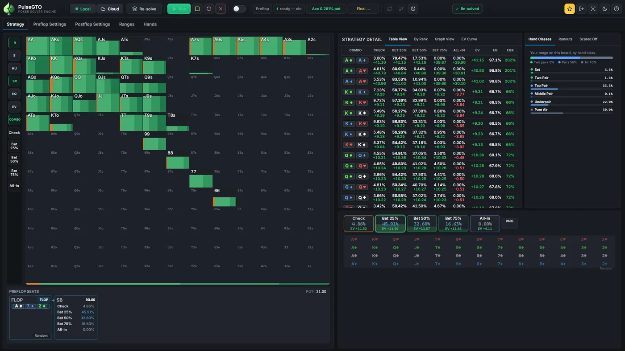
Task: Click the yellow star favorite icon
Action: click(x=569, y=9)
